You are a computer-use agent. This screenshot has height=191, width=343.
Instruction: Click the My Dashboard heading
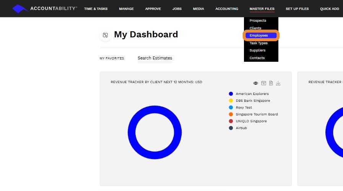pos(146,34)
